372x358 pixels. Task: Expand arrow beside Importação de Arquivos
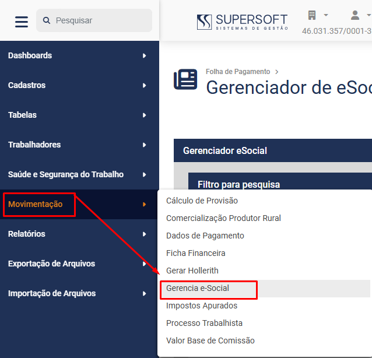(144, 294)
